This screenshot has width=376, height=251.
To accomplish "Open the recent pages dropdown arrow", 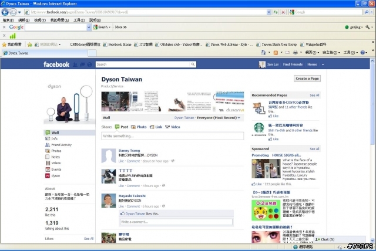I will (x=19, y=12).
